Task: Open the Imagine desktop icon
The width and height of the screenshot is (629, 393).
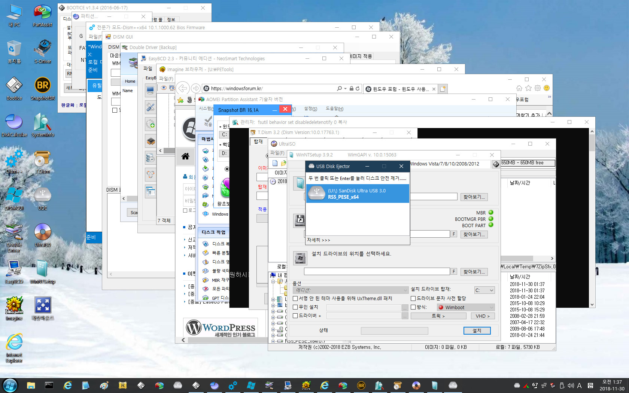Action: coord(14,308)
